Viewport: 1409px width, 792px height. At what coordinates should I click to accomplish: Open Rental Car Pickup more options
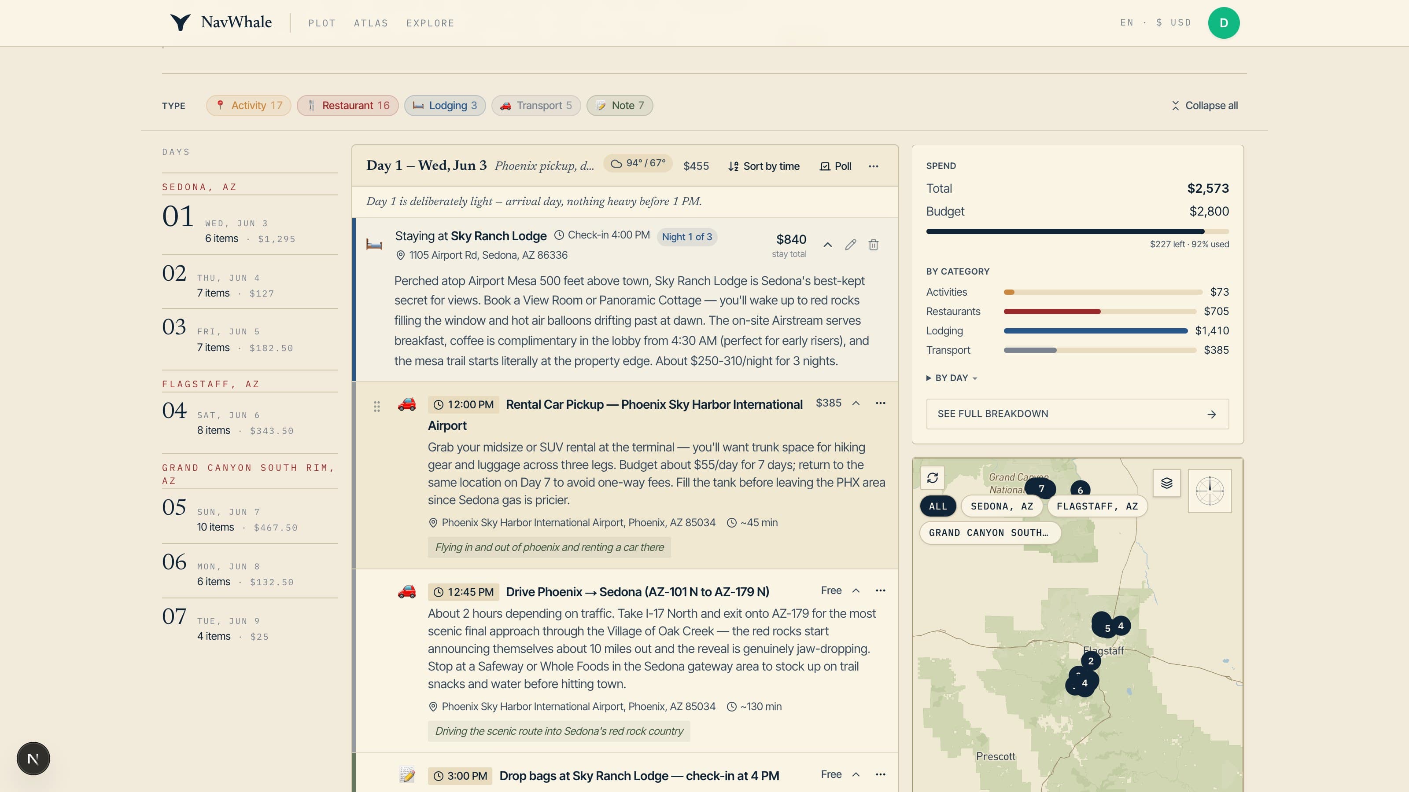pos(880,403)
